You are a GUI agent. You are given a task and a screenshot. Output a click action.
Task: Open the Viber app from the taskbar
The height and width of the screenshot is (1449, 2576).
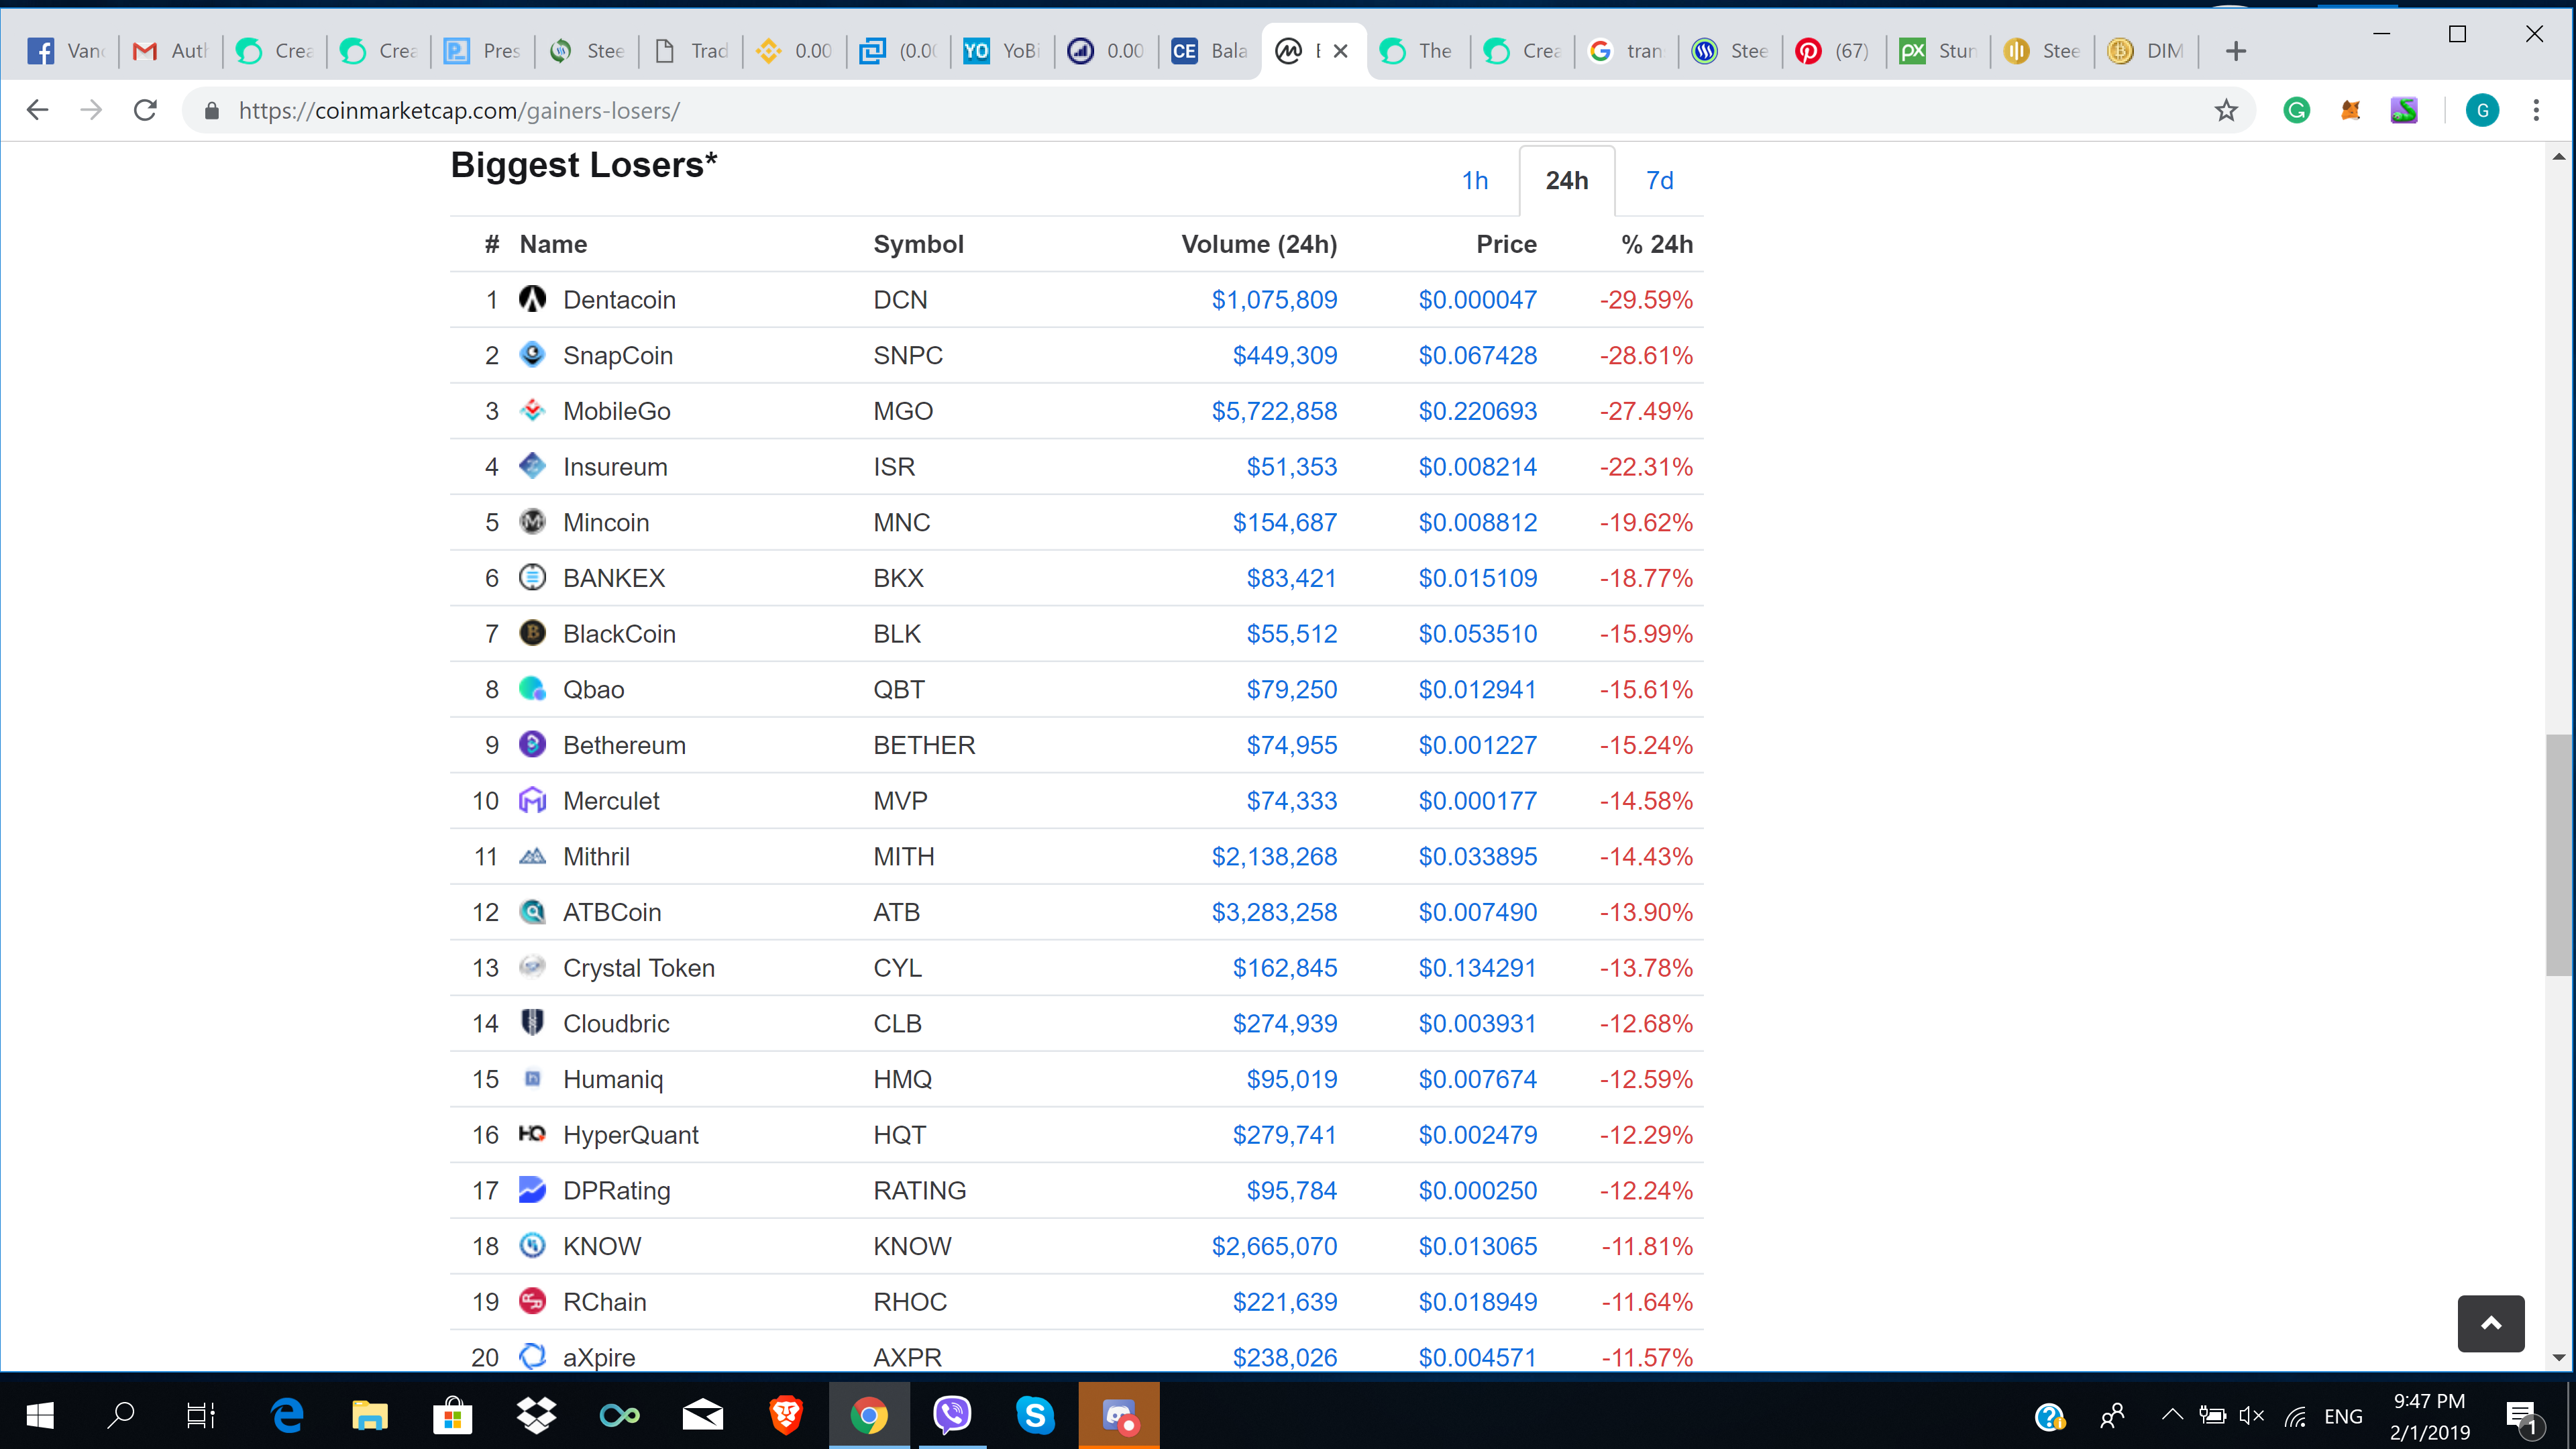[x=951, y=1414]
